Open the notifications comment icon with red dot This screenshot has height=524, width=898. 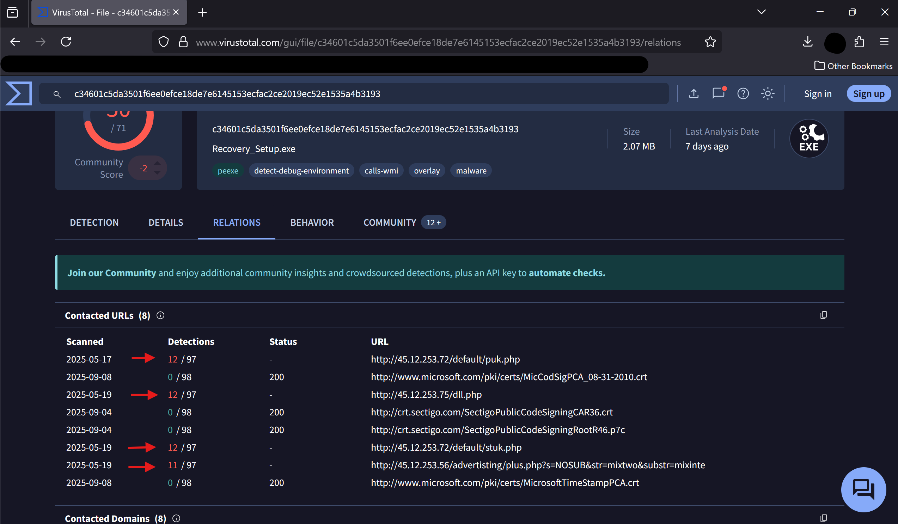click(x=719, y=94)
